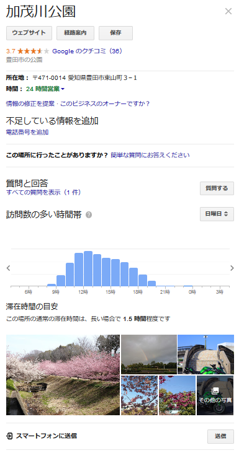Click the 豊田市の公園 category text
The image size is (239, 458).
coord(24,60)
